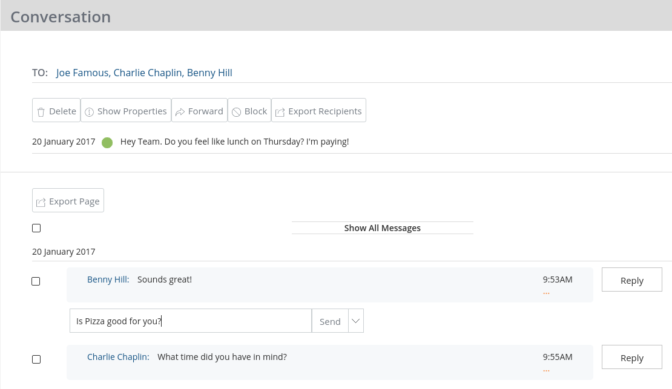This screenshot has height=389, width=672.
Task: Open orange dots under 9:55AM timestamp
Action: pos(546,370)
